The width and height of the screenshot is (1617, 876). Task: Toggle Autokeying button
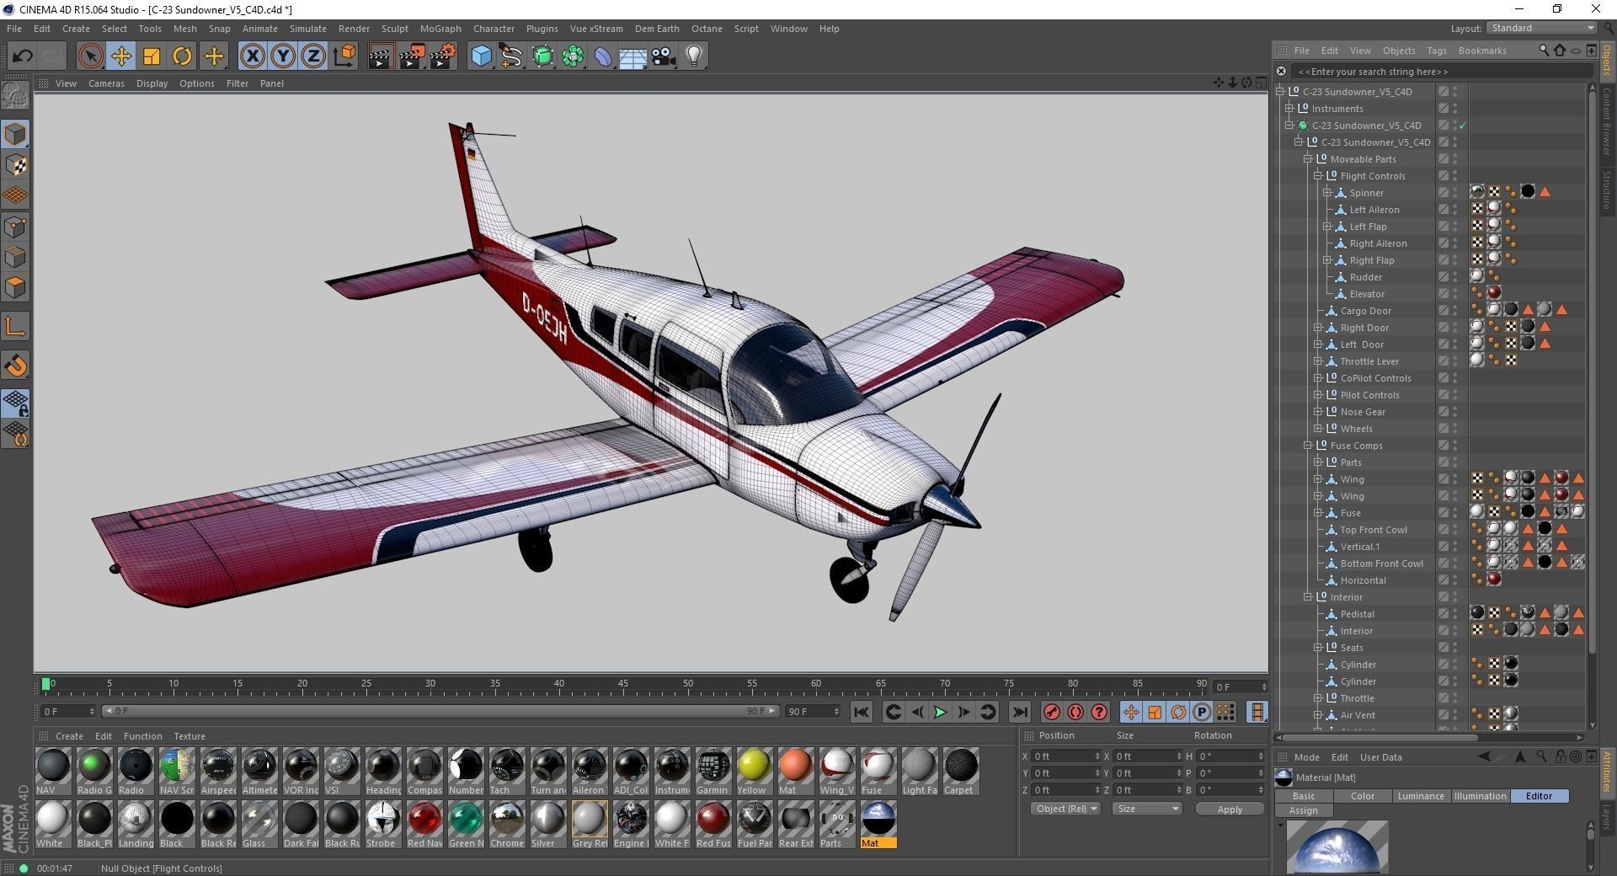(1075, 713)
